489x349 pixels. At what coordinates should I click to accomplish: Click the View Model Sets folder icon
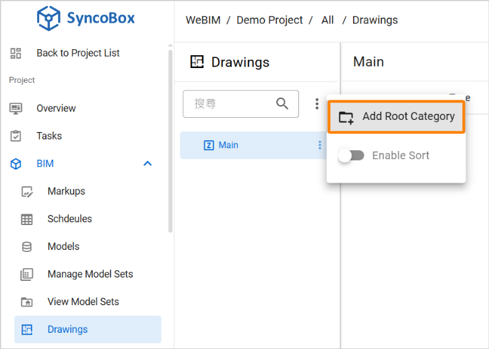pyautogui.click(x=27, y=302)
